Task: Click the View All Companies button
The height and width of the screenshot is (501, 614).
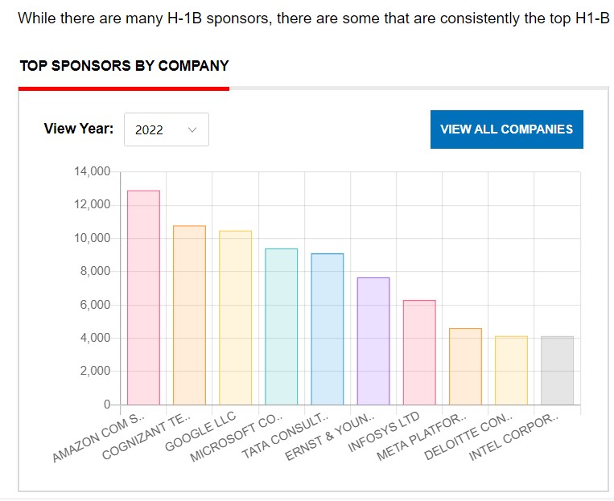Action: 507,129
